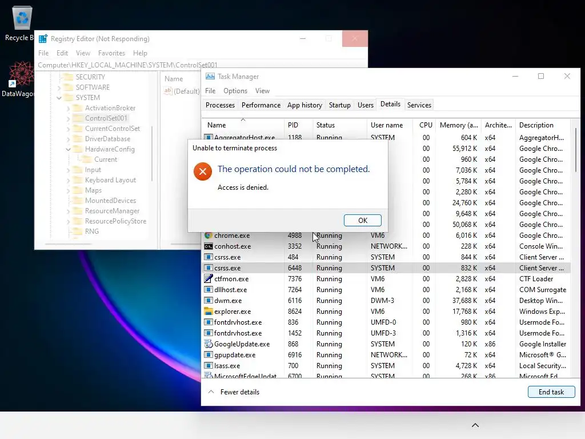The image size is (585, 439).
Task: Switch to the Performance tab
Action: (261, 105)
